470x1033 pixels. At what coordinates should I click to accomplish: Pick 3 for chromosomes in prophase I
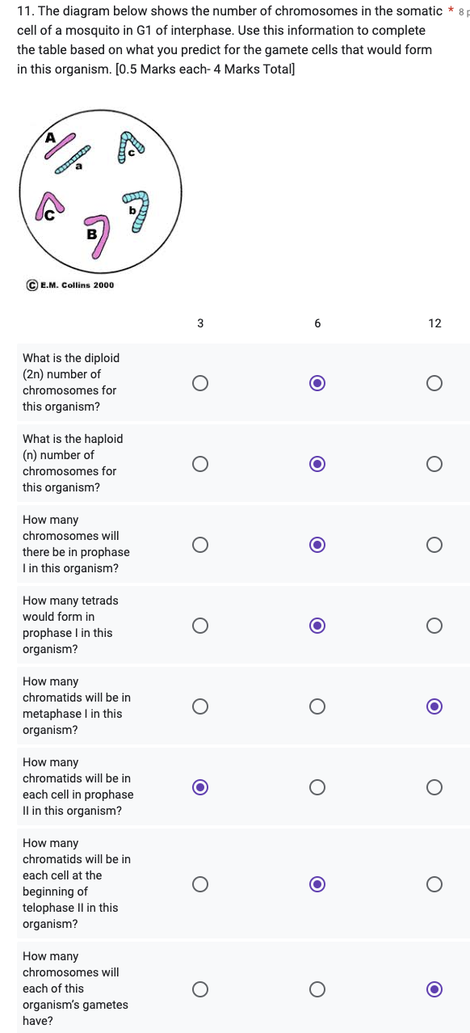click(200, 545)
